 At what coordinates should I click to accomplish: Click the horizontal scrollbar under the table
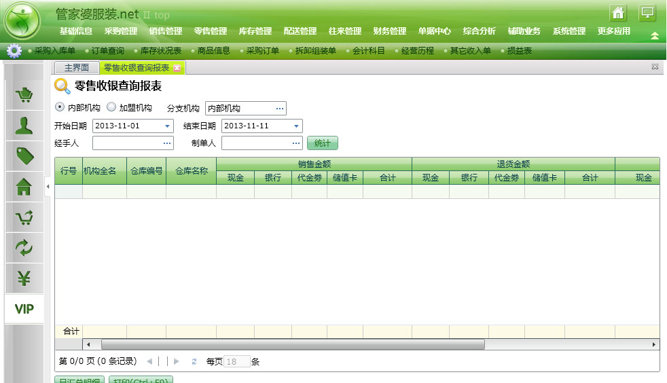coord(293,344)
